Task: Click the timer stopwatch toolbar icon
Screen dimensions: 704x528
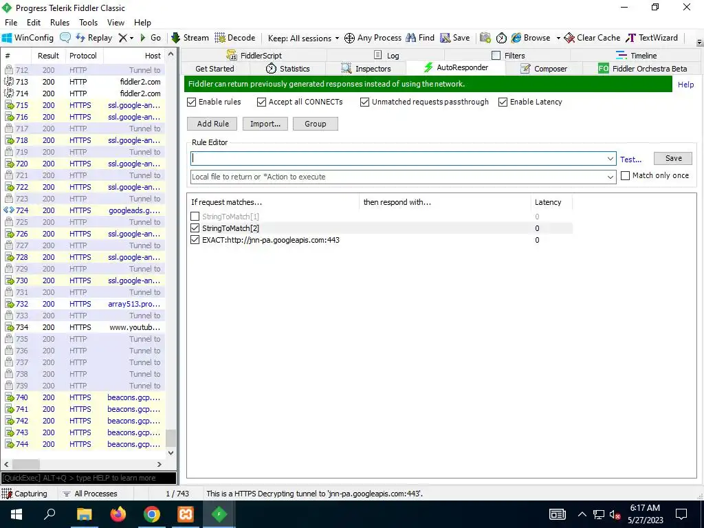Action: [x=501, y=38]
